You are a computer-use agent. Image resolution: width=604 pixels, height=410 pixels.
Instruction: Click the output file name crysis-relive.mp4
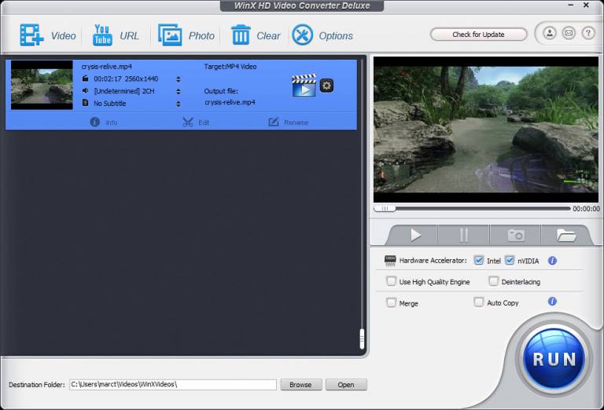tap(230, 102)
